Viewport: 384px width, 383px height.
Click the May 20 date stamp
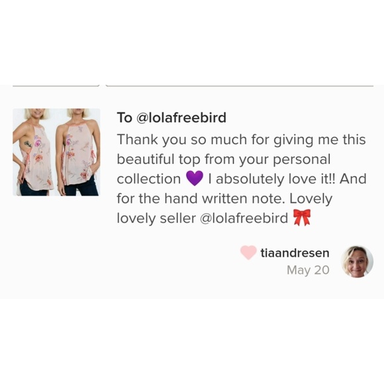pos(308,270)
